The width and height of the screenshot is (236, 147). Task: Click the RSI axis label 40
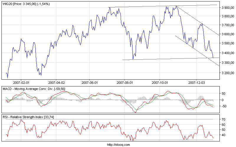[224, 135]
